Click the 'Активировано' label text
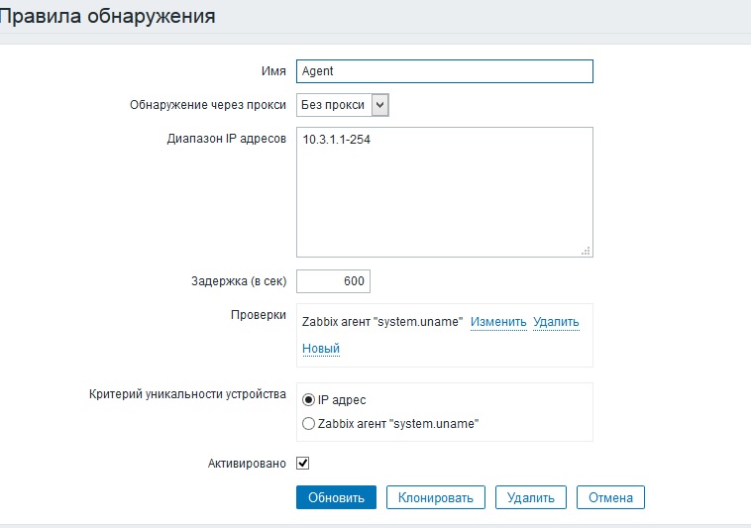Screen dimensions: 751x528 (x=248, y=464)
